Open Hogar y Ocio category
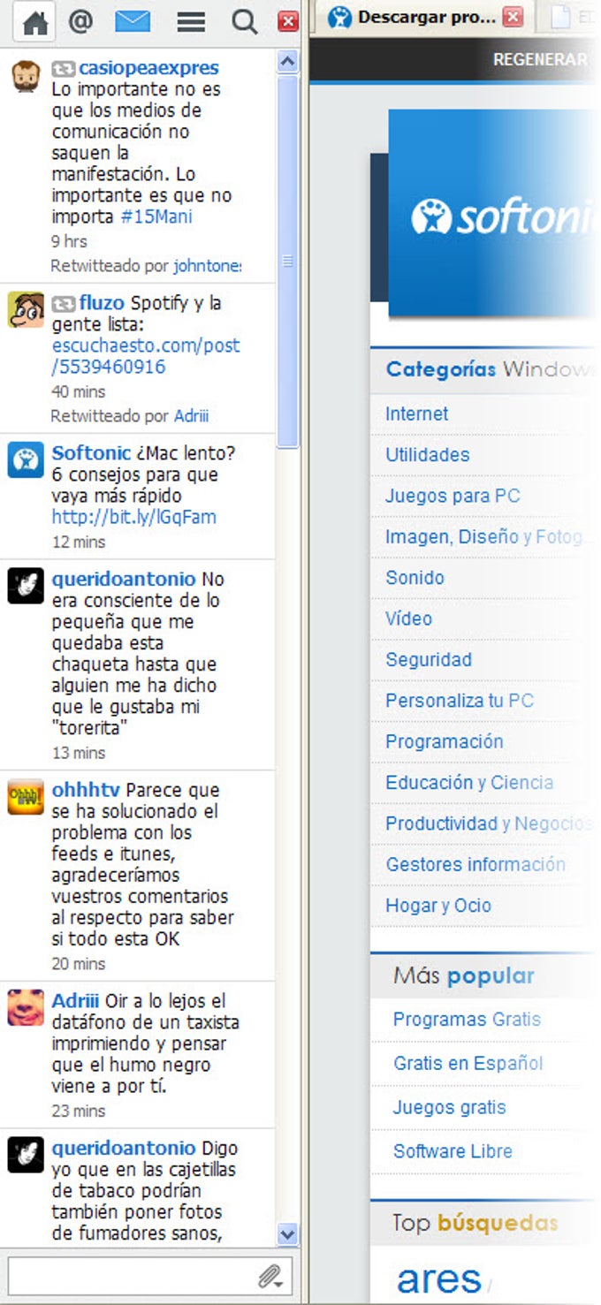Image resolution: width=601 pixels, height=1305 pixels. tap(438, 905)
